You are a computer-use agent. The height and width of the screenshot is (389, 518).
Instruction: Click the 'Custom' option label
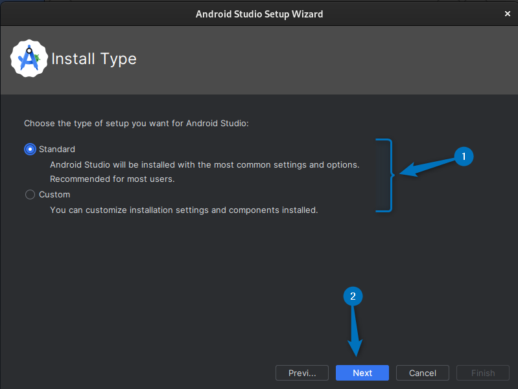[x=54, y=195]
